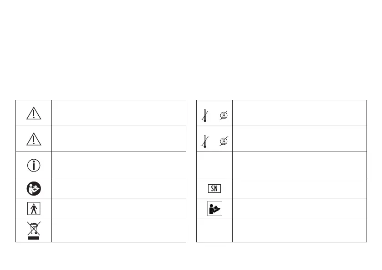Click the lower warning triangle symbol
The height and width of the screenshot is (270, 382).
[34, 138]
